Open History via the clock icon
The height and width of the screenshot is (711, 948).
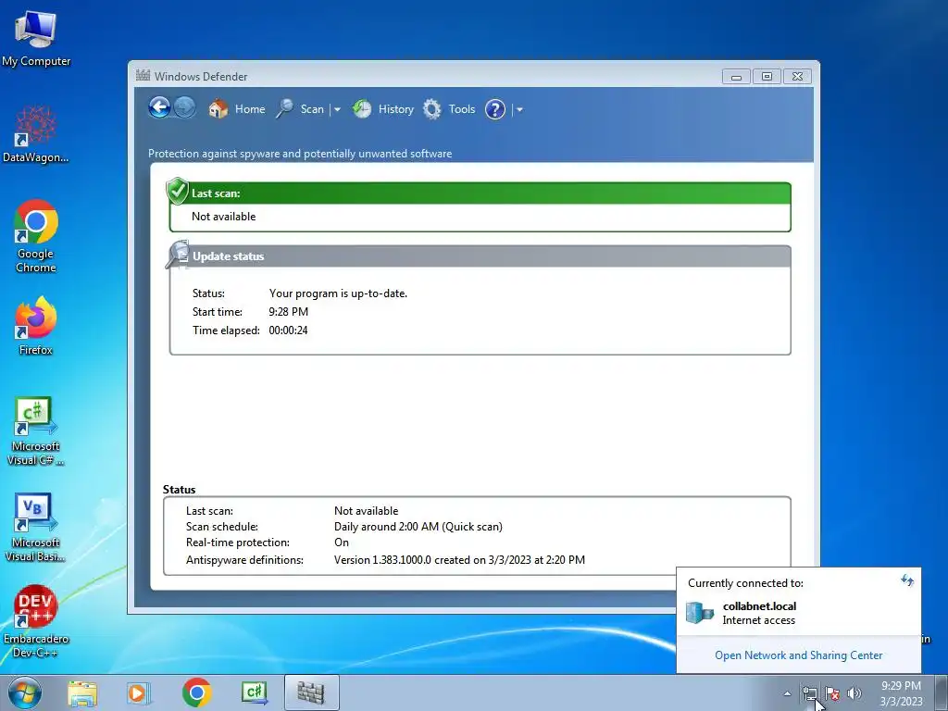pos(362,109)
